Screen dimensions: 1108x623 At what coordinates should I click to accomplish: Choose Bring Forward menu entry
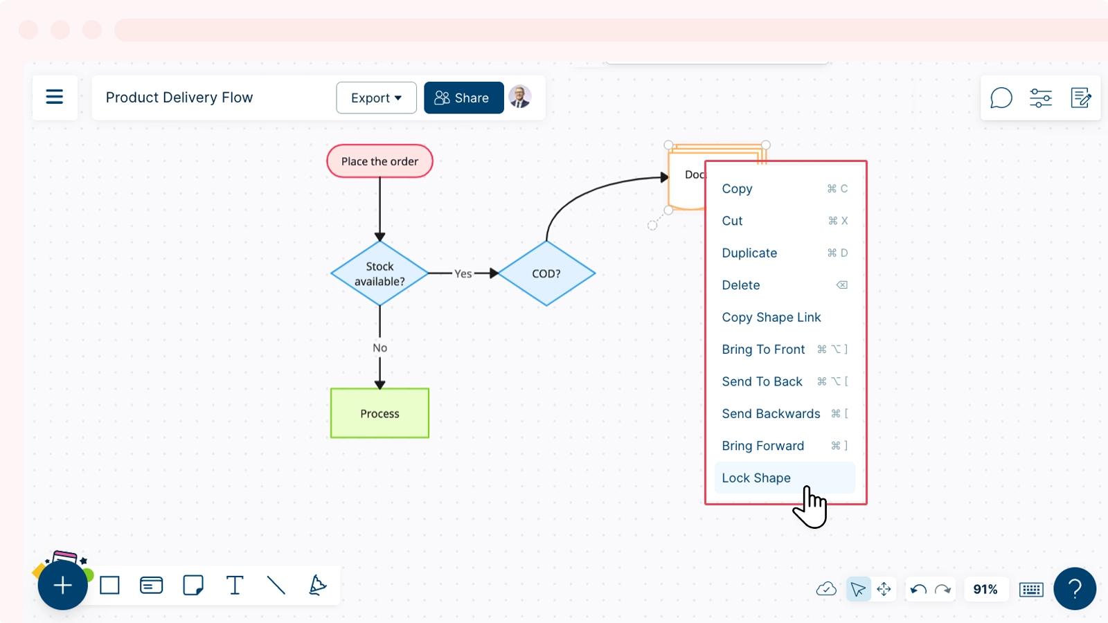[785, 446]
